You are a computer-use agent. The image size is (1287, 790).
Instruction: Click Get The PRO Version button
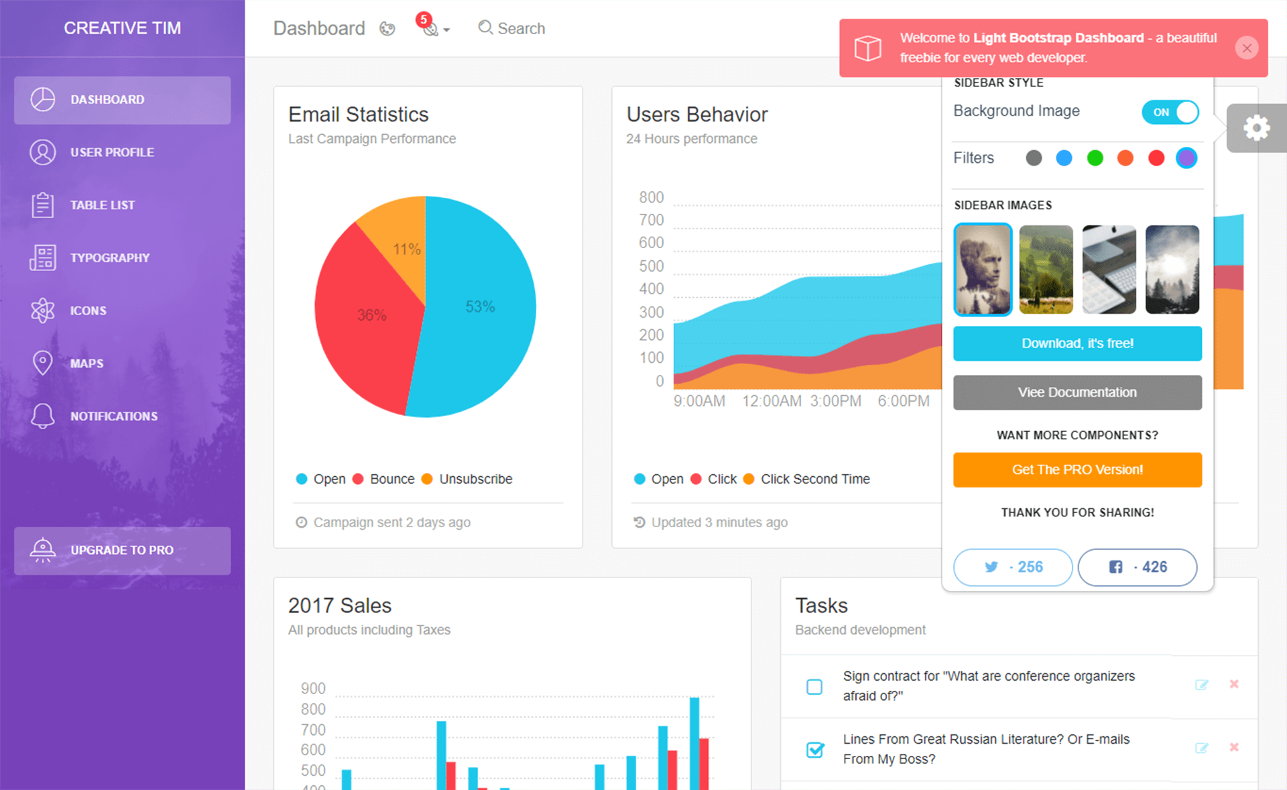click(x=1077, y=469)
